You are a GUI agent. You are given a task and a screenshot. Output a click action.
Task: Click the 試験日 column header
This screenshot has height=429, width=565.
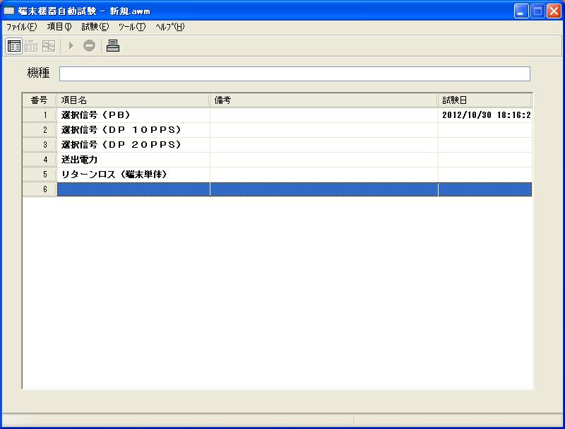point(484,100)
